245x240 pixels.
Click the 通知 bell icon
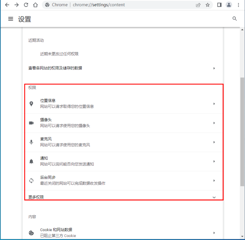pos(31,161)
